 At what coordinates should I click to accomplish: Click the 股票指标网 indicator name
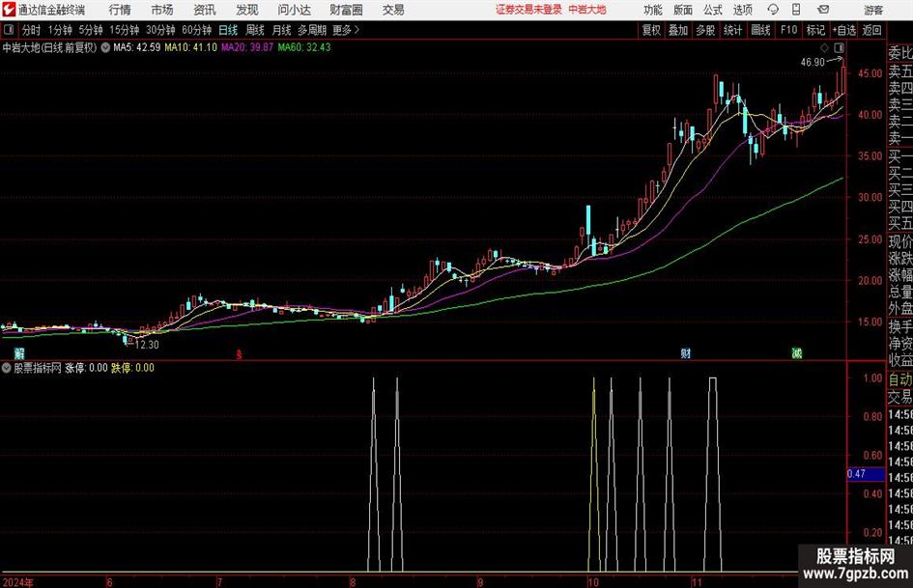point(38,368)
